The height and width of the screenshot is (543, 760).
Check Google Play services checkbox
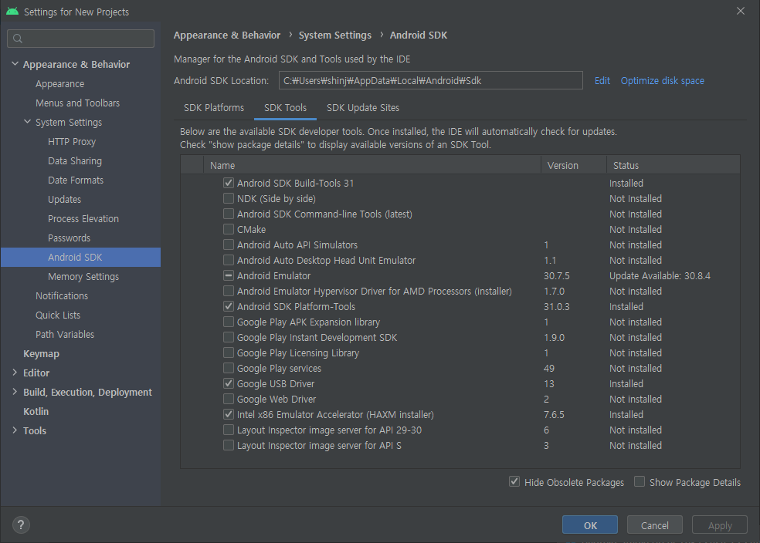pos(229,368)
